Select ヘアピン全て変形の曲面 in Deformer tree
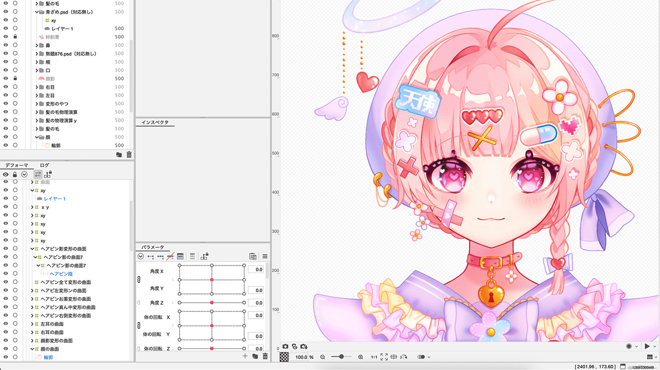Screen dimensions: 660x370 (66, 282)
